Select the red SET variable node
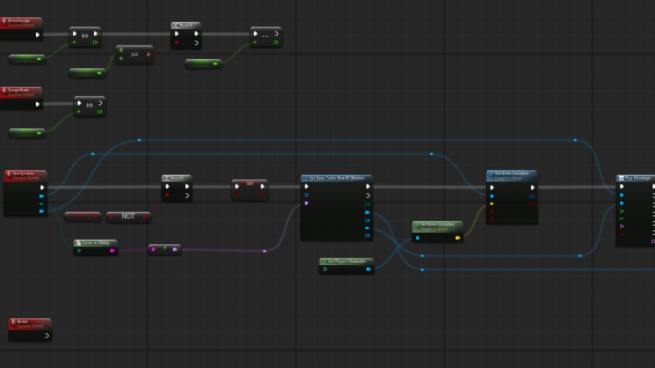The width and height of the screenshot is (655, 368). pos(250,183)
